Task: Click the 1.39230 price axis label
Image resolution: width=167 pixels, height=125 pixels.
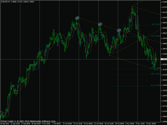Action: pos(164,38)
